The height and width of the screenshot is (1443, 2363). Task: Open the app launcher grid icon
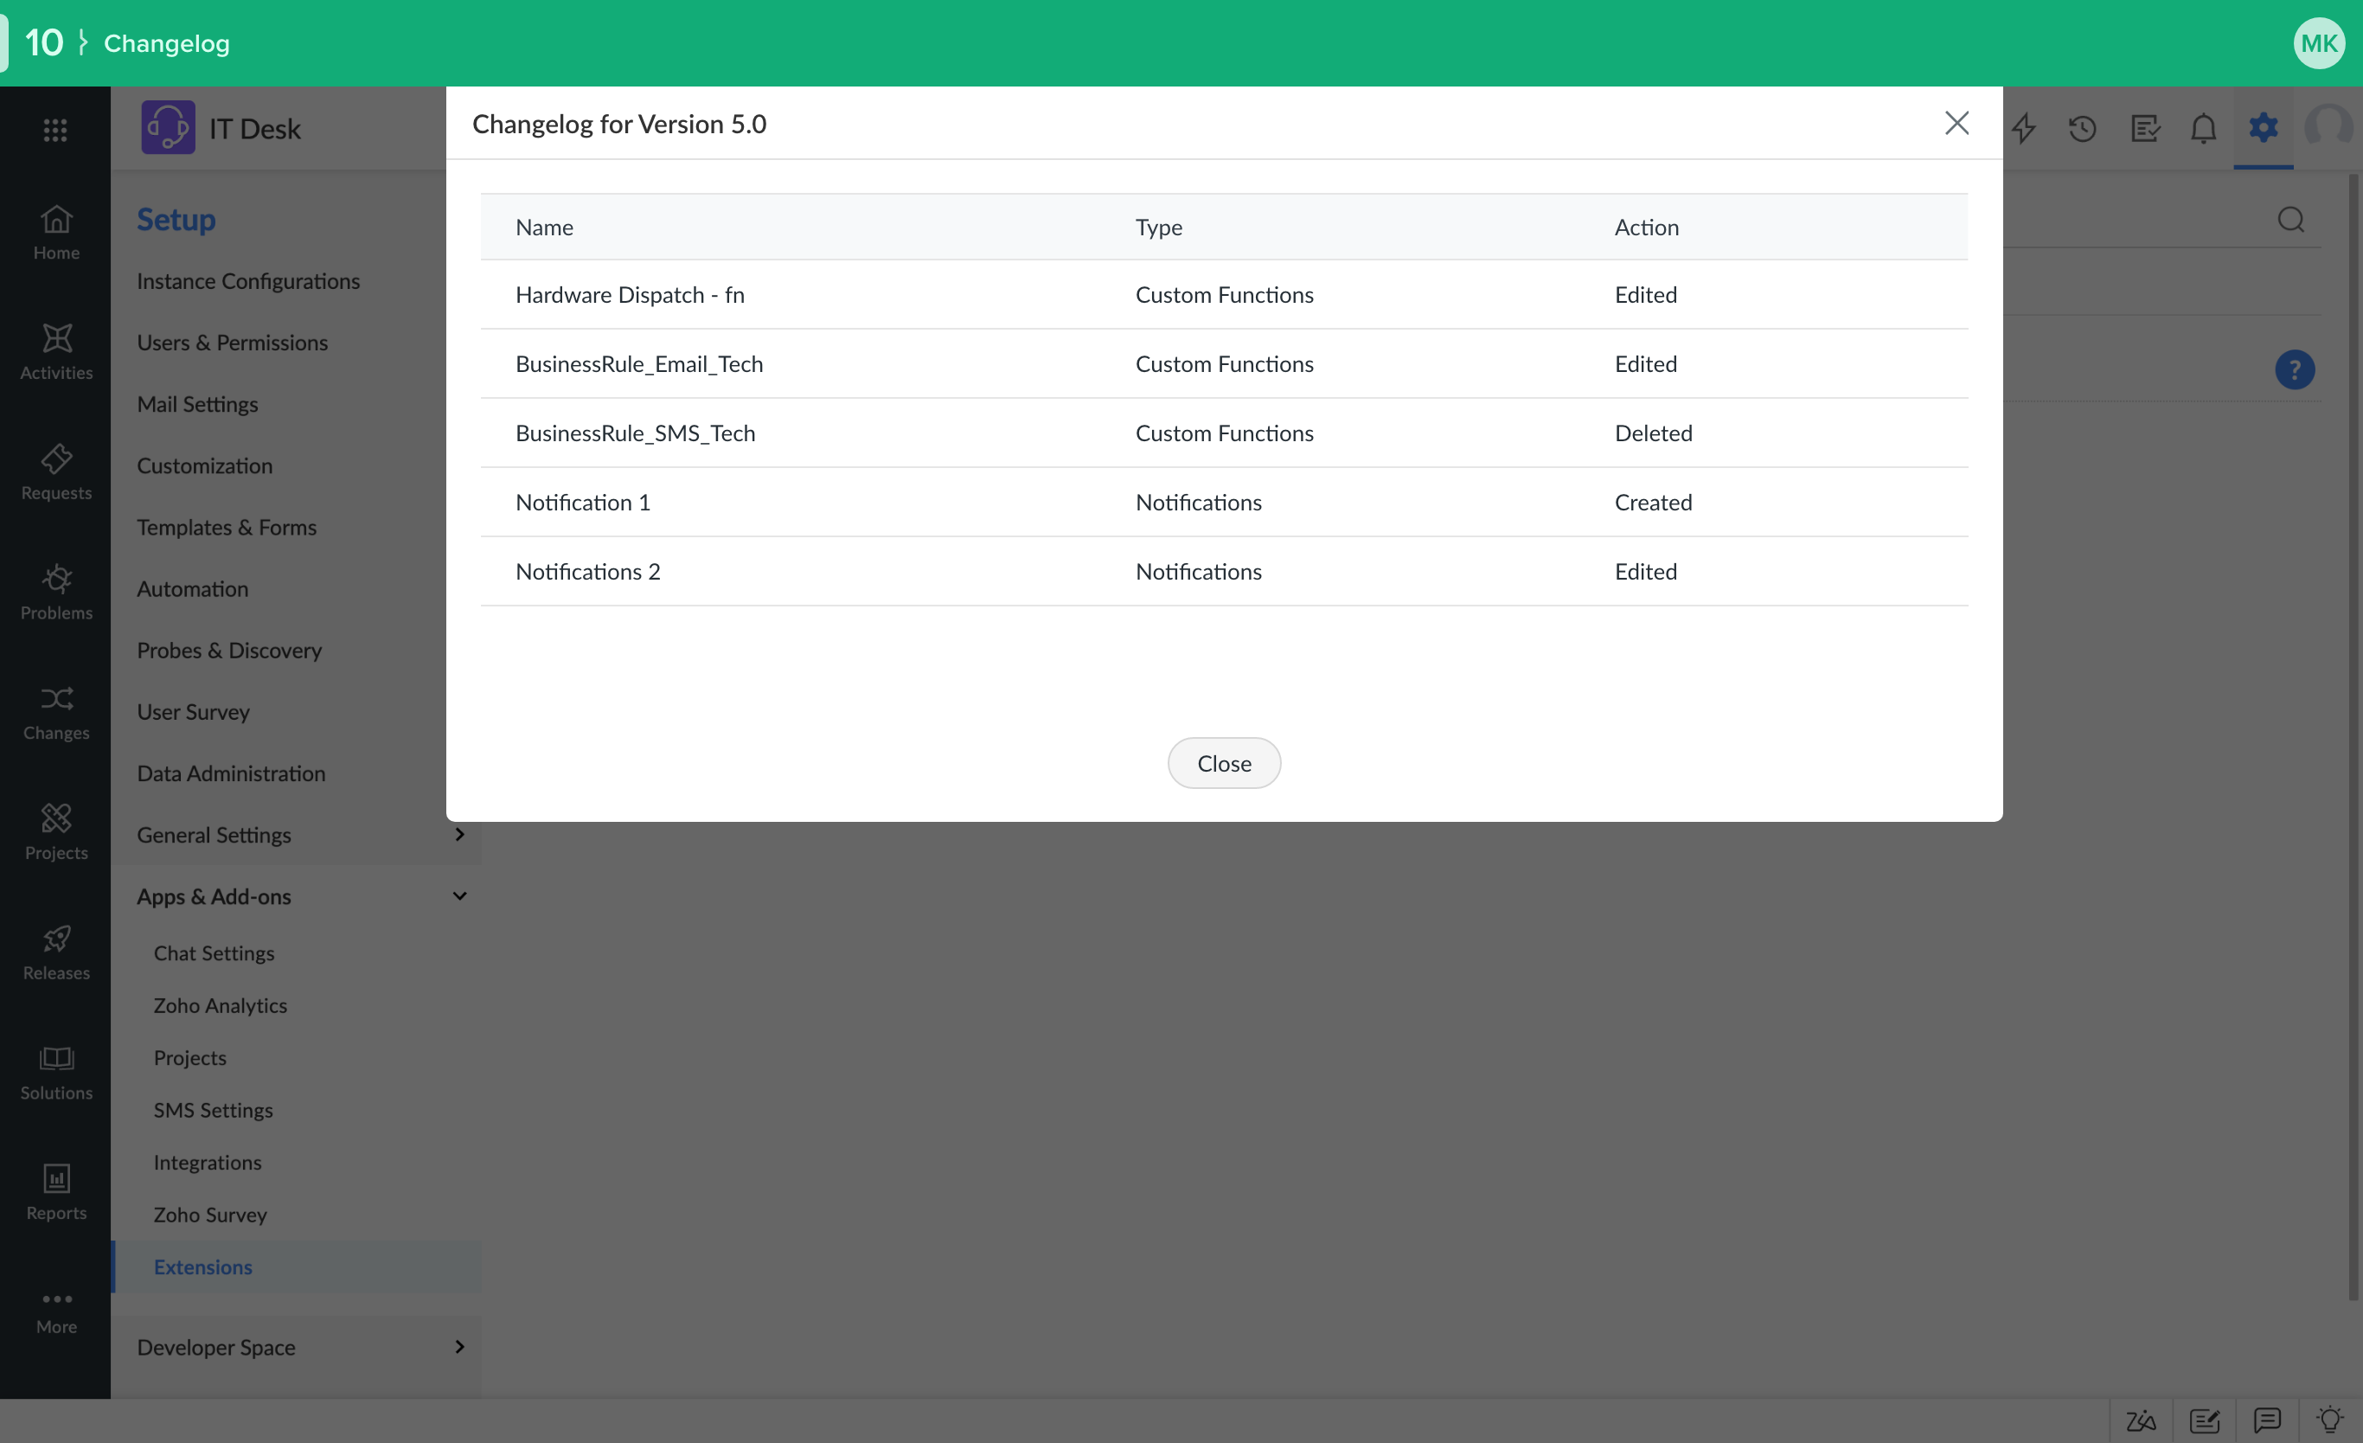tap(54, 130)
